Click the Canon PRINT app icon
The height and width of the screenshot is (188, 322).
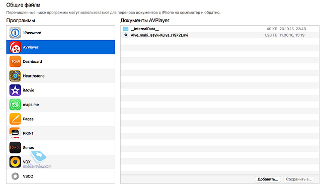tap(15, 133)
